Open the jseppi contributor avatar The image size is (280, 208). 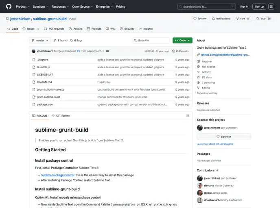point(200,193)
